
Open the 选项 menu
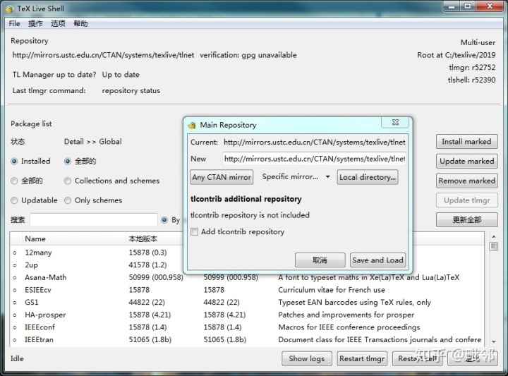click(x=58, y=23)
